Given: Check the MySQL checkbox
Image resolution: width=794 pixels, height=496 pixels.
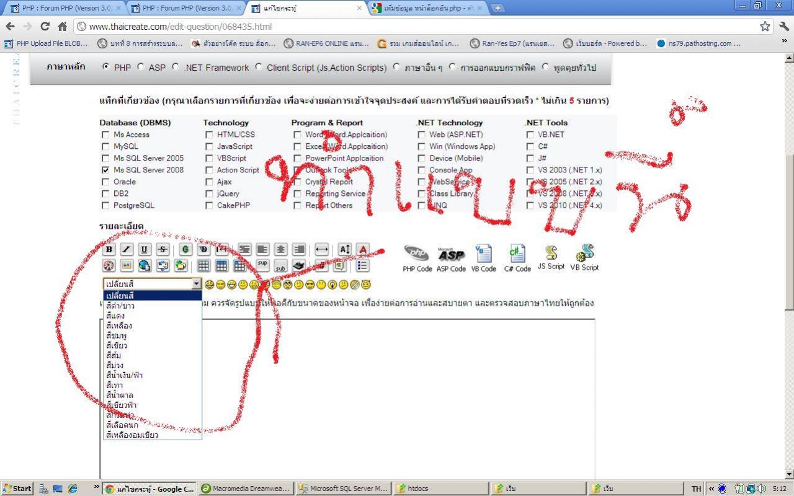Looking at the screenshot, I should click(x=105, y=146).
